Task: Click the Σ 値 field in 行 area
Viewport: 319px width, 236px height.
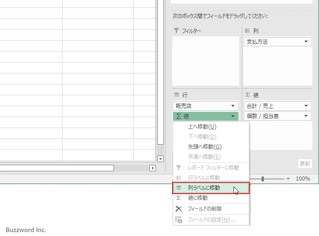Action: coord(206,116)
